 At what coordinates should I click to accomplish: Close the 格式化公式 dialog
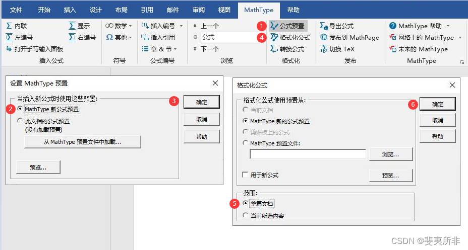tap(452, 85)
